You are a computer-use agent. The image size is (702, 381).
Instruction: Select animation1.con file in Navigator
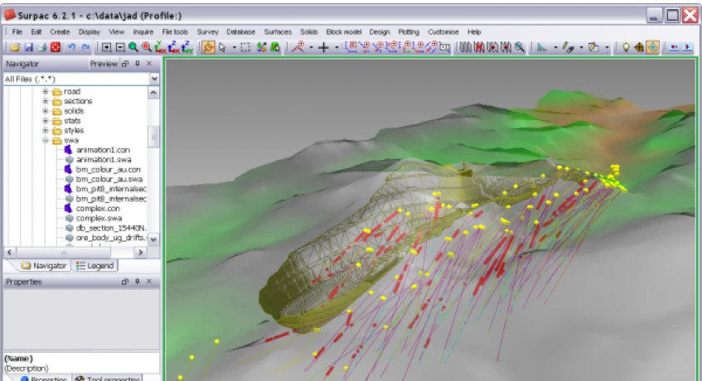pos(103,150)
